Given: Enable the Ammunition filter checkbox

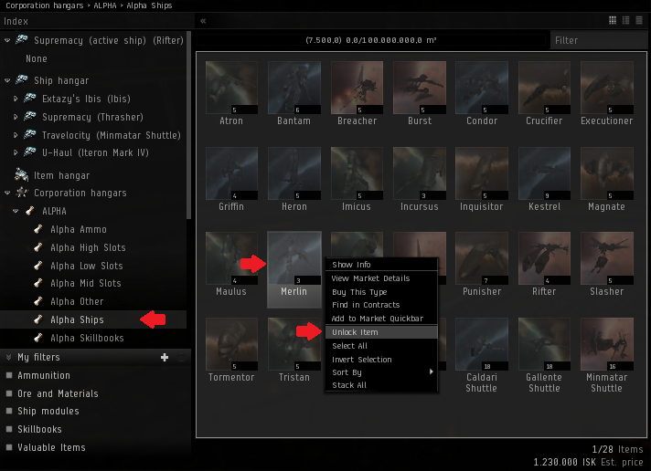Looking at the screenshot, I should click(x=9, y=375).
